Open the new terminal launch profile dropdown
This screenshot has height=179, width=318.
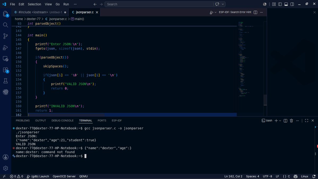point(280,120)
